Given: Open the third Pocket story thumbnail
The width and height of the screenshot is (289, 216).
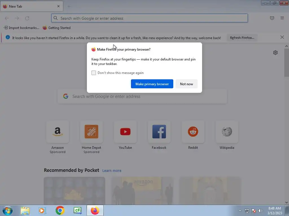Looking at the screenshot, I should (x=210, y=191).
